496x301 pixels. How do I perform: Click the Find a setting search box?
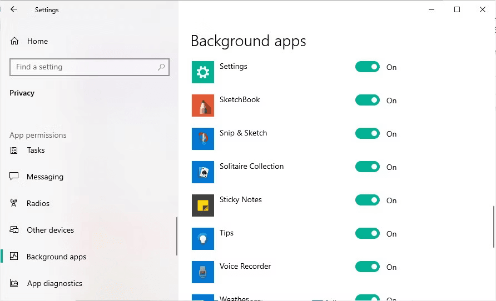tap(90, 67)
